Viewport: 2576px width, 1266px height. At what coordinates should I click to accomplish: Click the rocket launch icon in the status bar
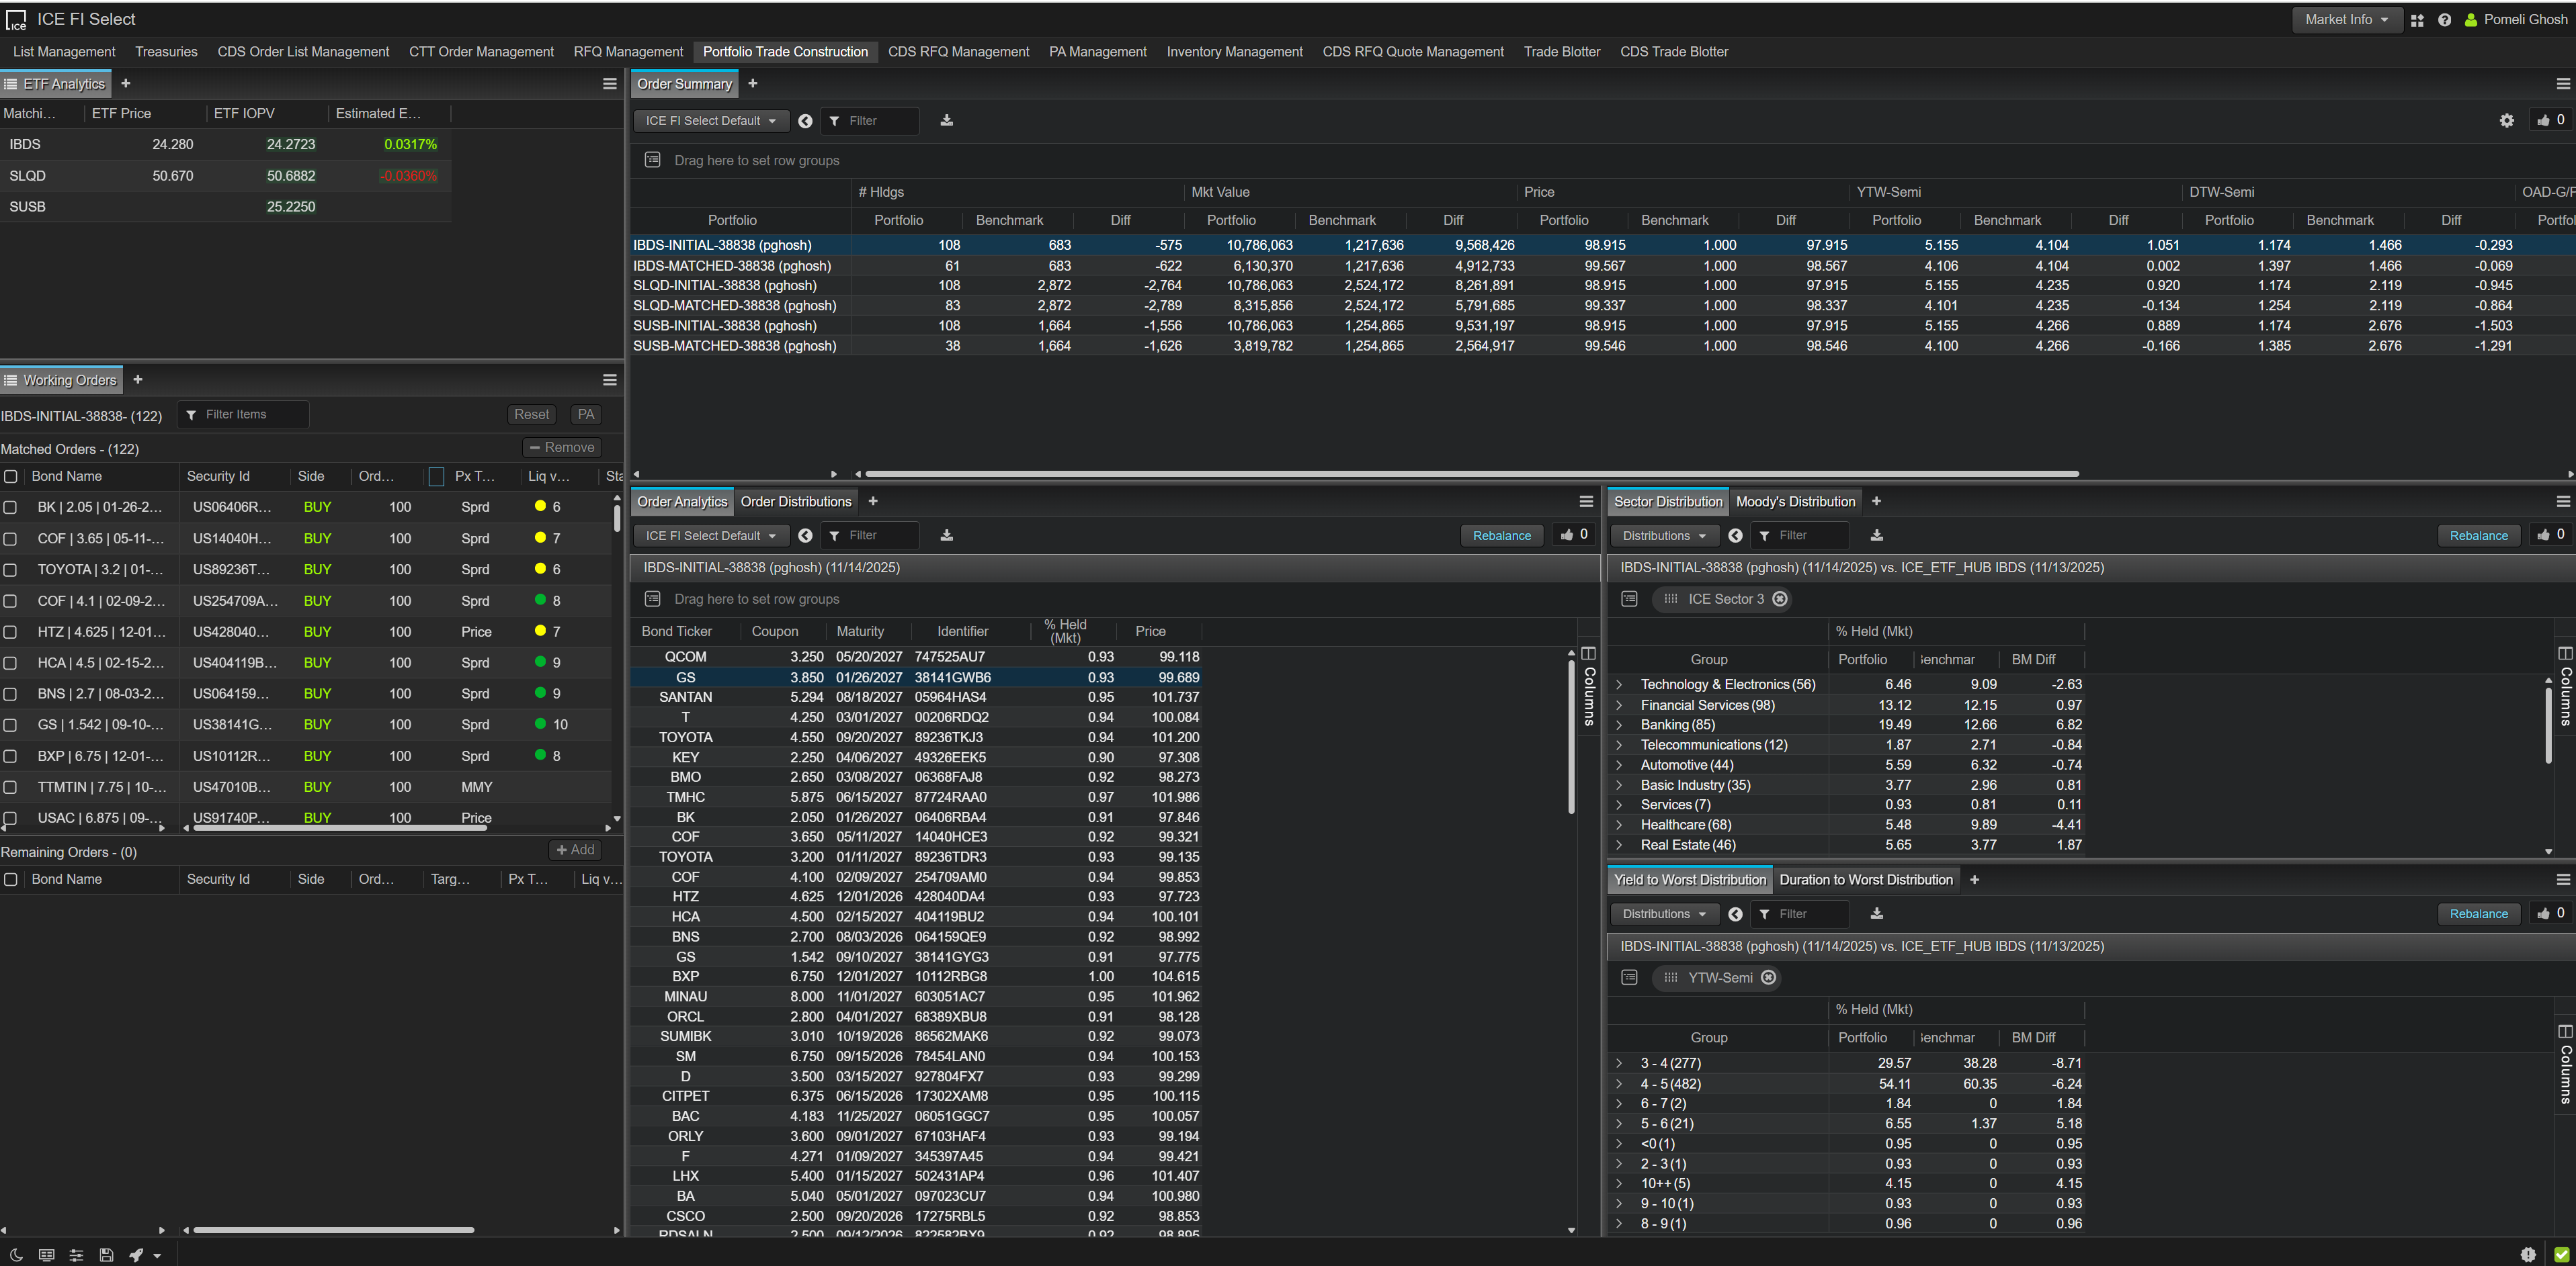point(136,1254)
